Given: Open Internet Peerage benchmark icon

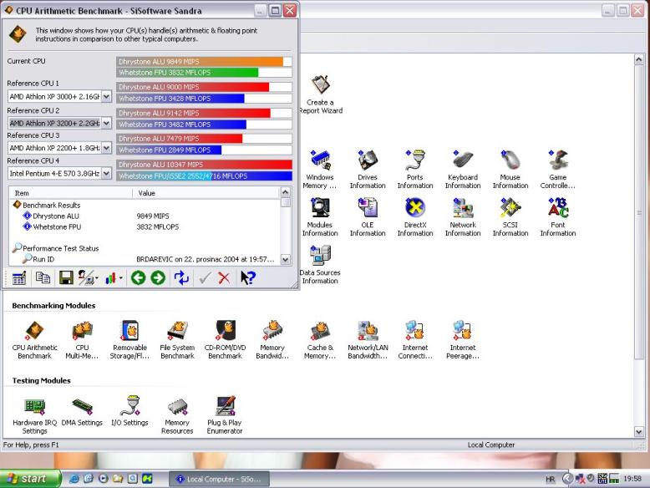Looking at the screenshot, I should [463, 339].
